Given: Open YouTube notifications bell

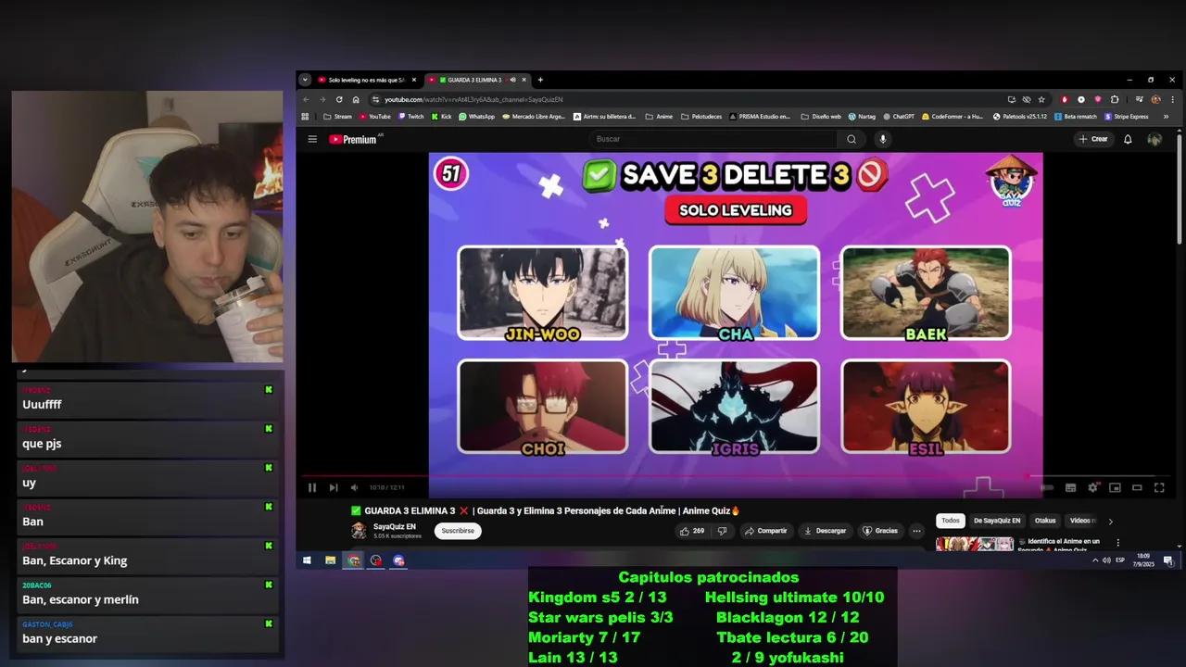Looking at the screenshot, I should [x=1128, y=139].
